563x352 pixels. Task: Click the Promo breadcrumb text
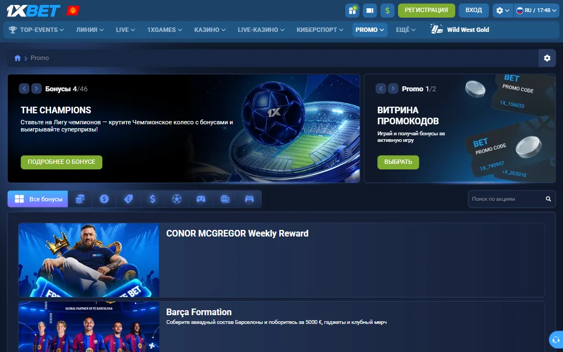(x=40, y=58)
